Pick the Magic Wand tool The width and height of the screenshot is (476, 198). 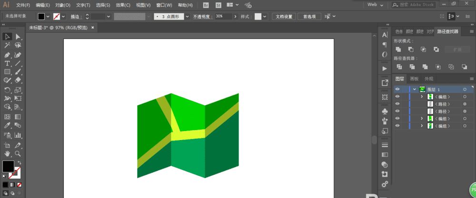click(8, 46)
